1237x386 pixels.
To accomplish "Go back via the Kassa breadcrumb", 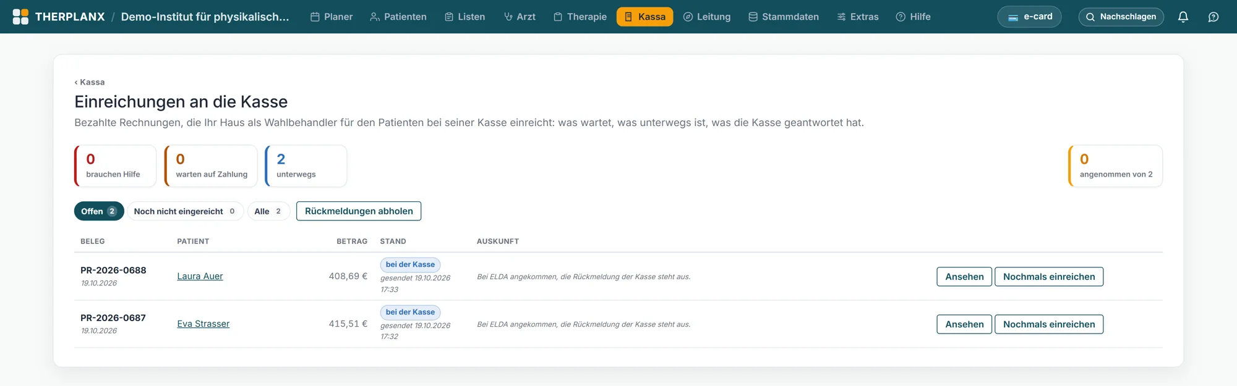I will coord(90,82).
